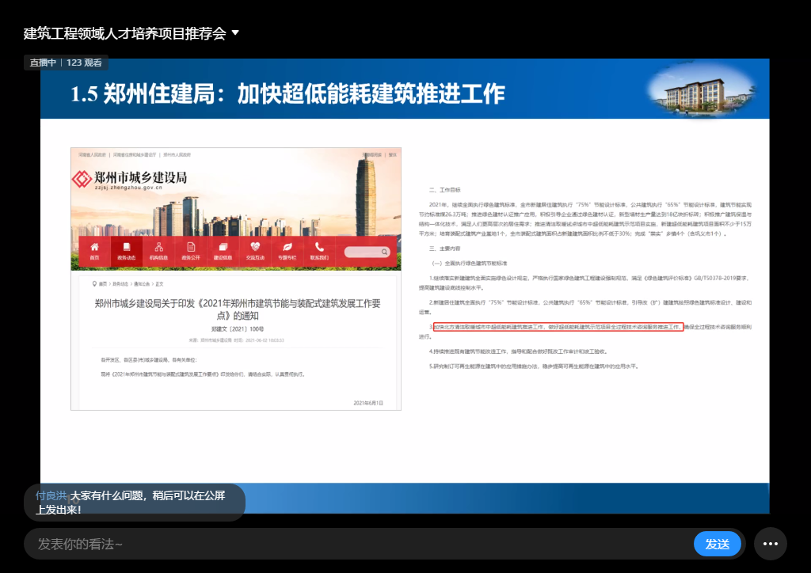Click the 付良洪 chat message bubble

tap(134, 503)
